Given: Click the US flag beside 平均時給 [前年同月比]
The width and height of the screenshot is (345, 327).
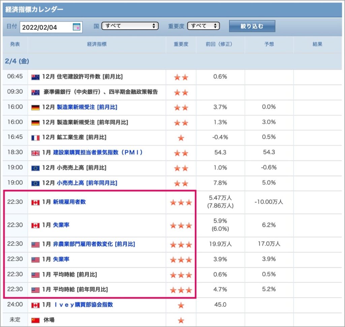Looking at the screenshot, I should pyautogui.click(x=35, y=290).
